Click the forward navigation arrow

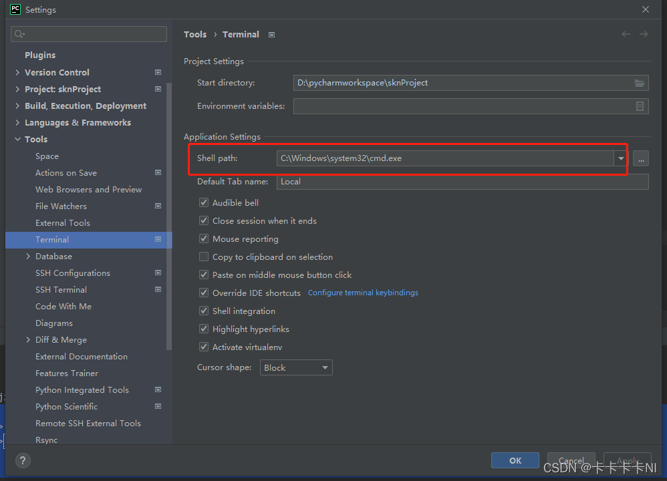tap(643, 34)
